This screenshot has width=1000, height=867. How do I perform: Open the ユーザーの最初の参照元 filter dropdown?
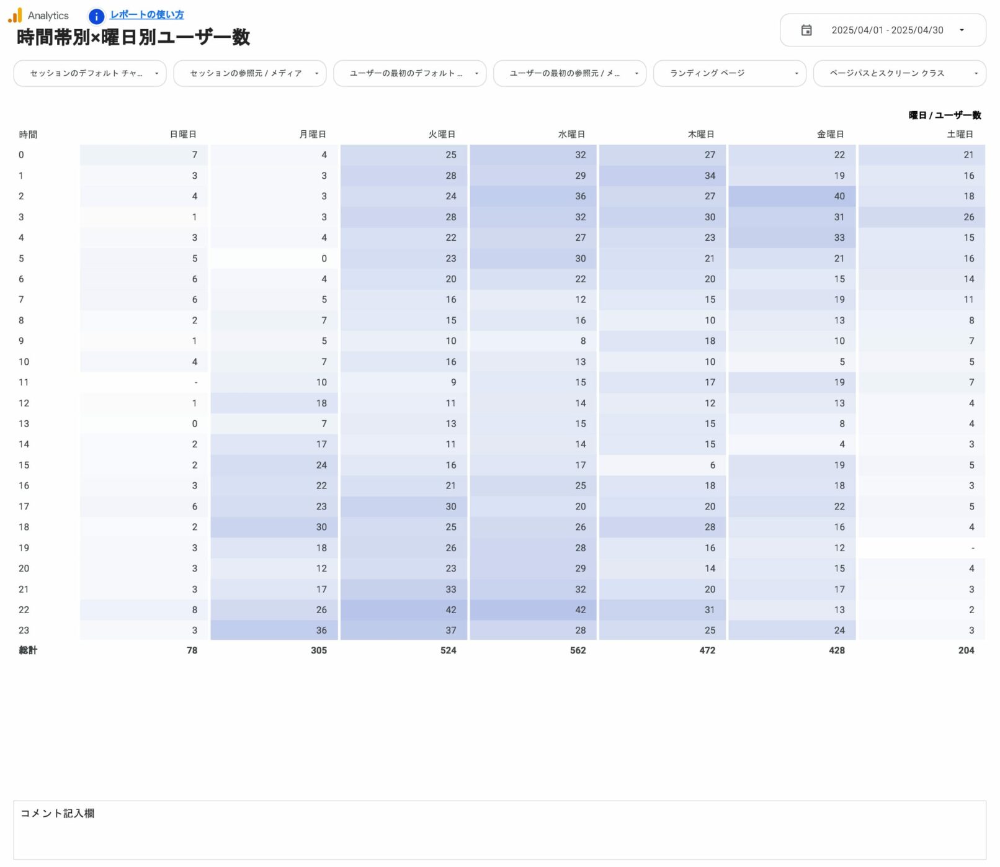(569, 73)
